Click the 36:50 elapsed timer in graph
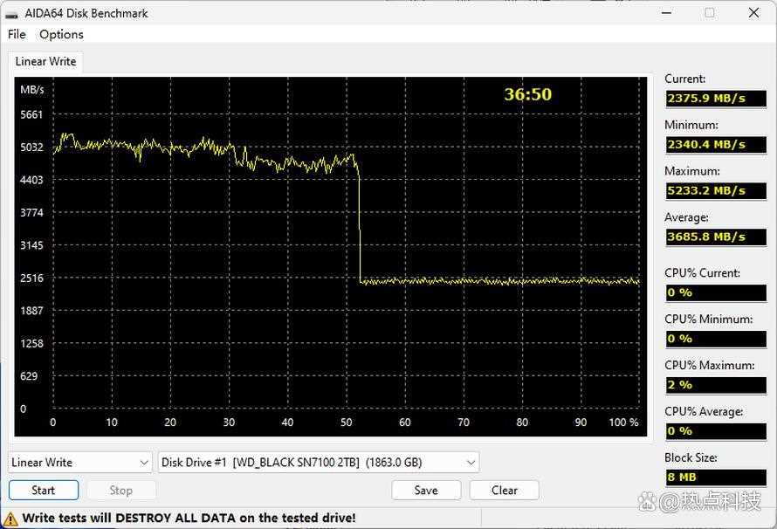777x529 pixels. 527,94
